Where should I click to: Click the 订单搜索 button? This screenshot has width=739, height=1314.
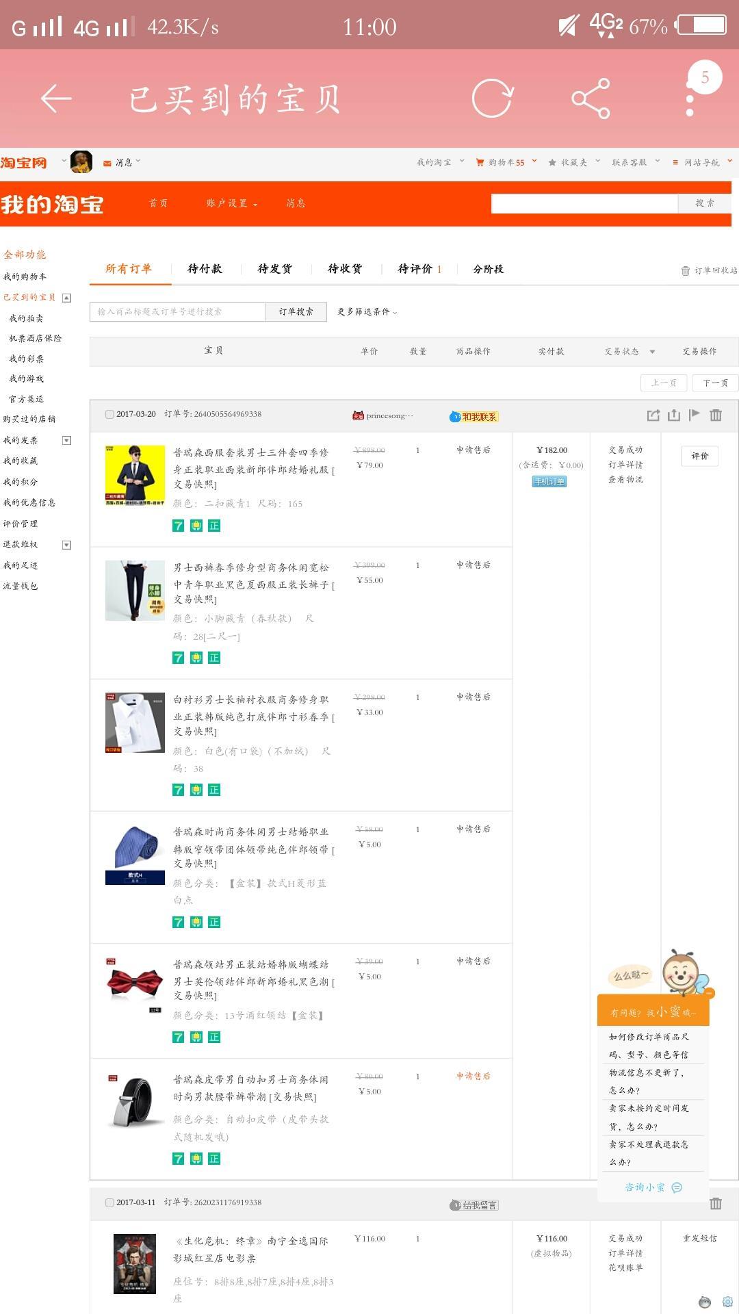(x=296, y=312)
